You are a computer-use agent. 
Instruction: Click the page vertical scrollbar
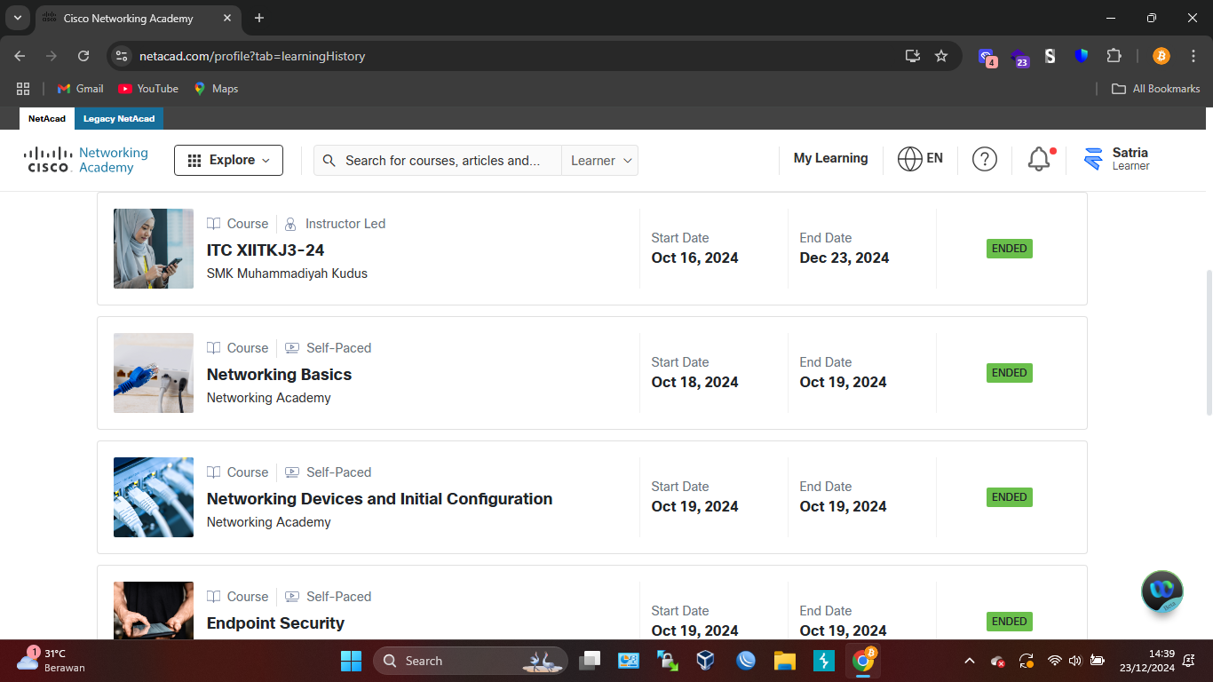click(x=1208, y=342)
